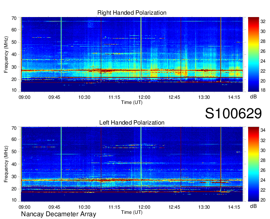Click the '50' frequency tick of Left Handed plot
Viewport: 270px width, 219px height.
[x=14, y=152]
